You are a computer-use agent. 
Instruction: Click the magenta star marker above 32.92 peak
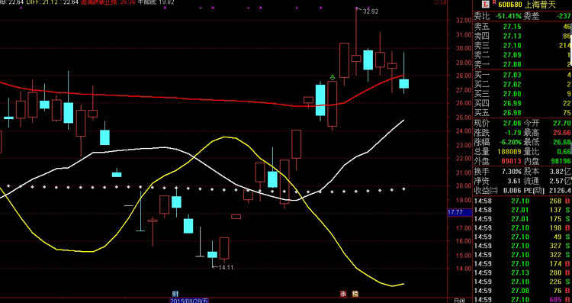coord(357,8)
